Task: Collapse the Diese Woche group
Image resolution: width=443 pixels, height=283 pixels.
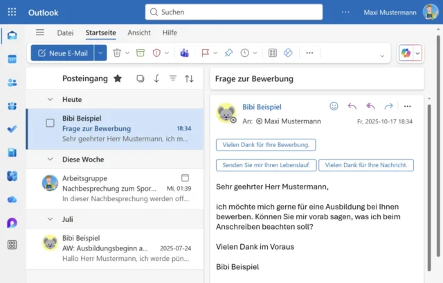Action: tap(50, 159)
